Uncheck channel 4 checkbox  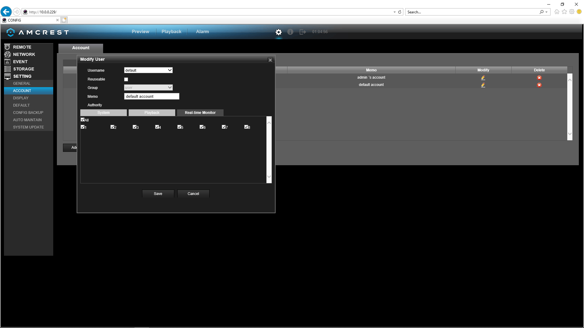click(157, 127)
